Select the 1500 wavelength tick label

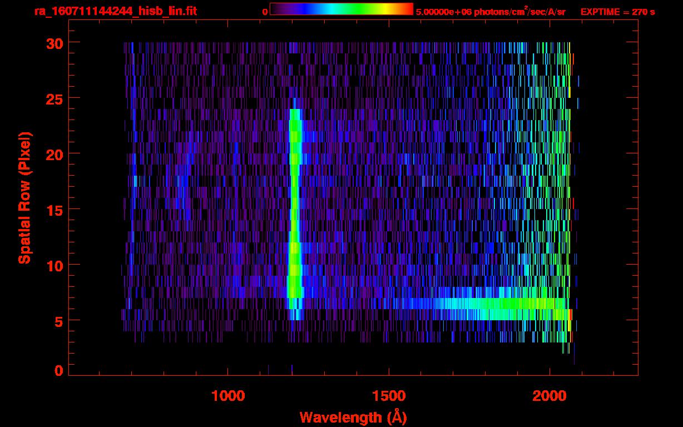(x=389, y=396)
